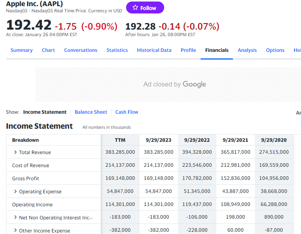This screenshot has height=234, width=301.
Task: Open the Analysis tab
Action: 247,50
